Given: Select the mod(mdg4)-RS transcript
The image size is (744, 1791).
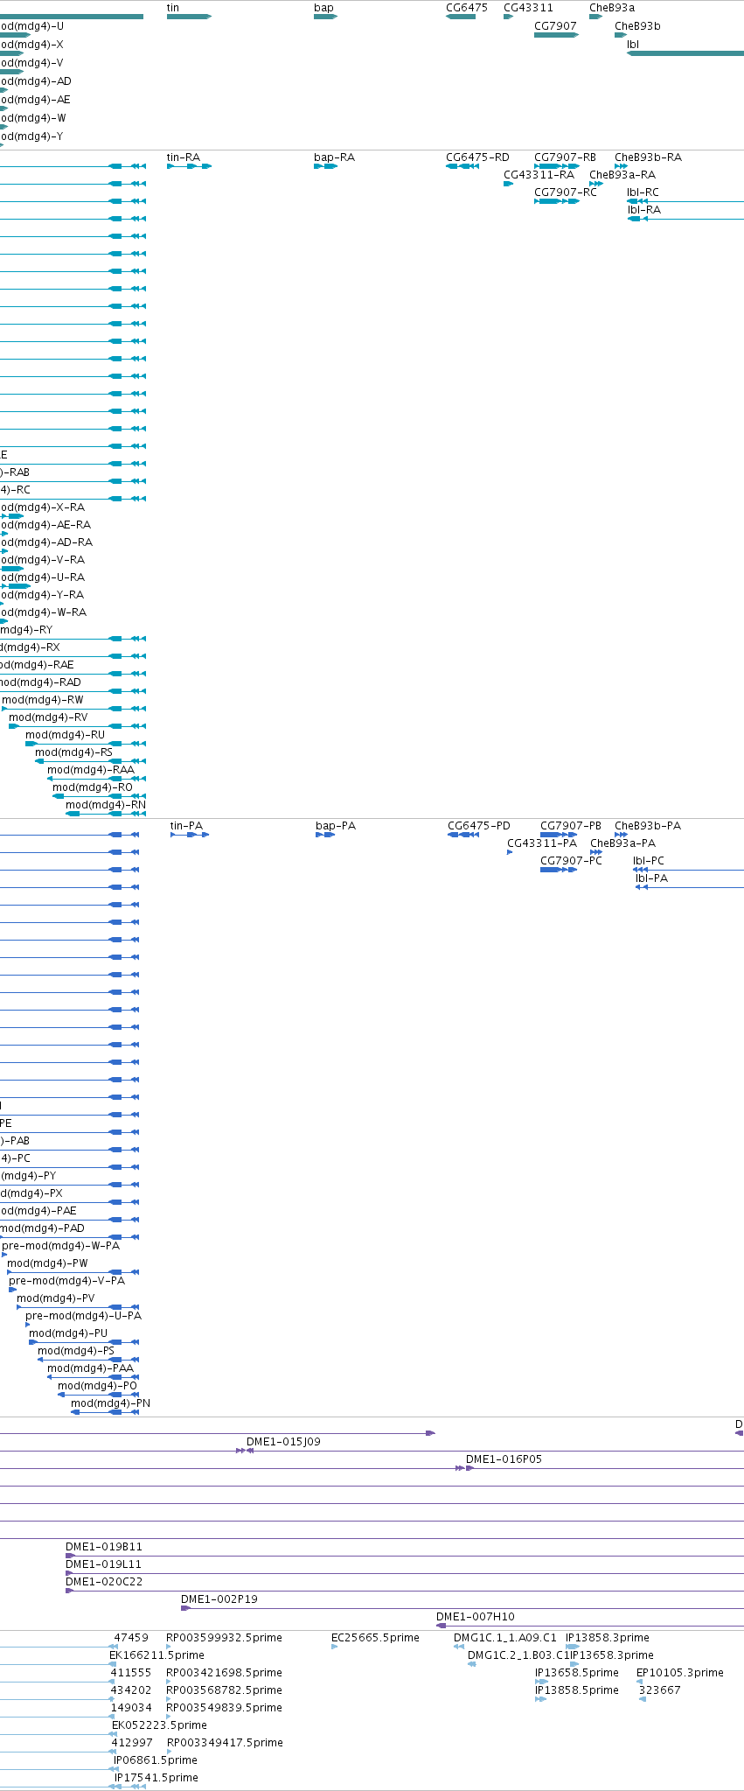Looking at the screenshot, I should [90, 761].
